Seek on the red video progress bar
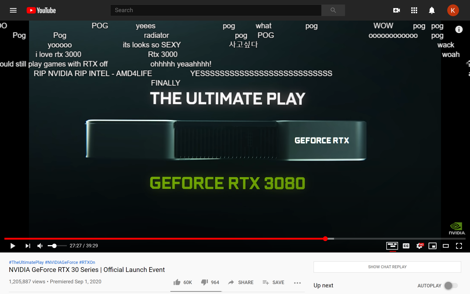470x294 pixels. point(235,239)
